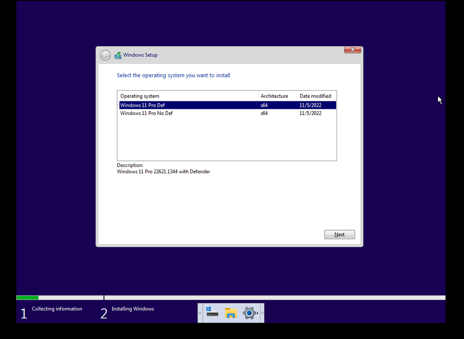Screen dimensions: 464x339
Task: Open the File Explorer folder icon
Action: [x=231, y=313]
